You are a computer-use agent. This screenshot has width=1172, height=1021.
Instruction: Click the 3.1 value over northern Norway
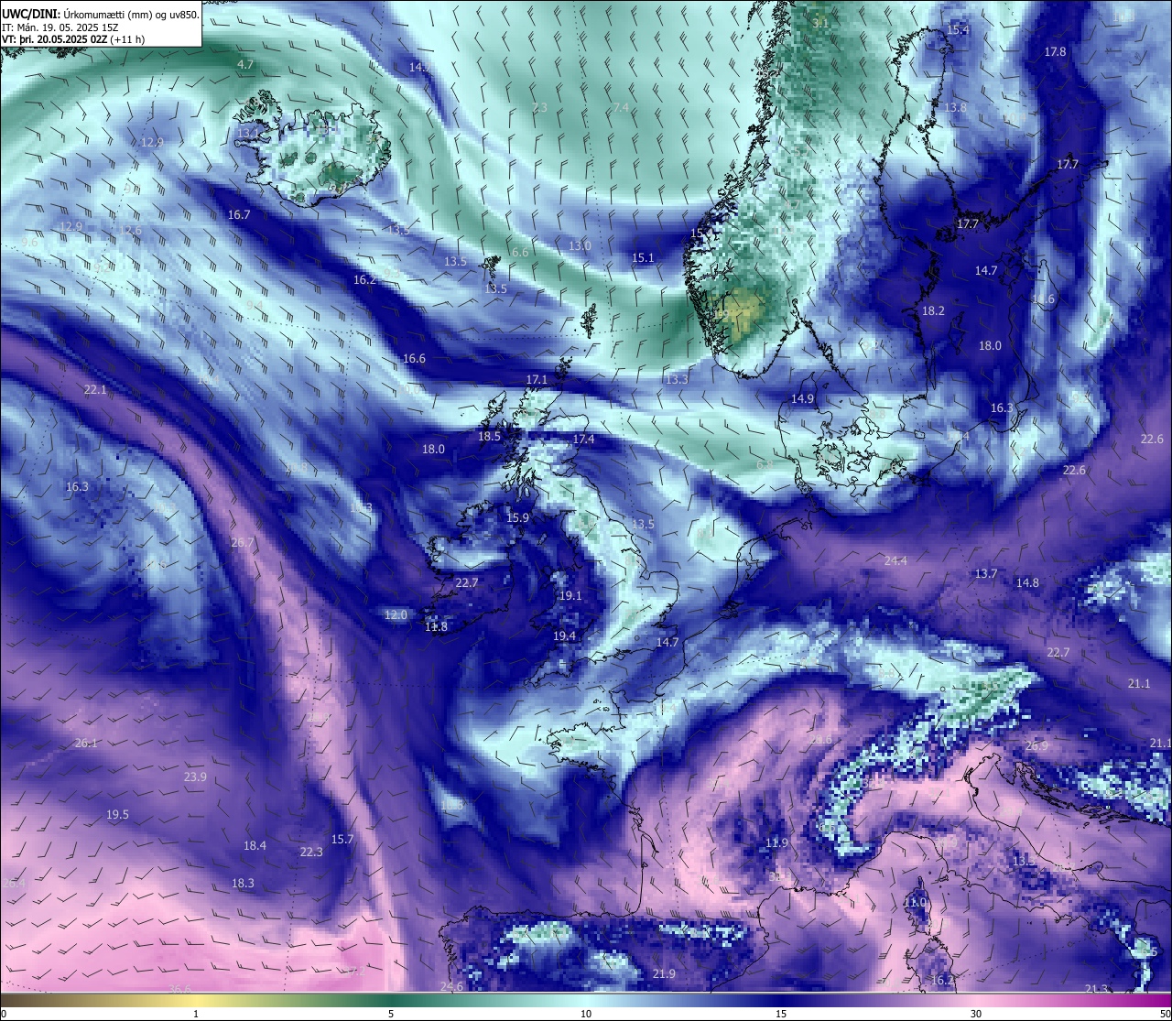(x=820, y=23)
